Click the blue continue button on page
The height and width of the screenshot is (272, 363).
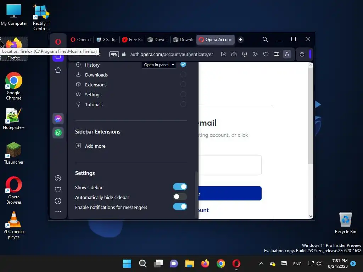click(230, 193)
